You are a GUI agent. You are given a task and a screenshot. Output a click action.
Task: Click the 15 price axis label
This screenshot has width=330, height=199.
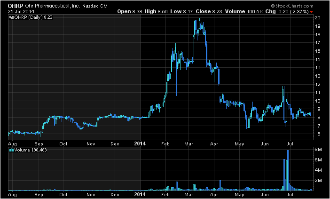tap(318, 59)
